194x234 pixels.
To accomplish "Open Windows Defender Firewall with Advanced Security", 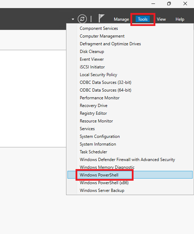I will click(x=127, y=160).
